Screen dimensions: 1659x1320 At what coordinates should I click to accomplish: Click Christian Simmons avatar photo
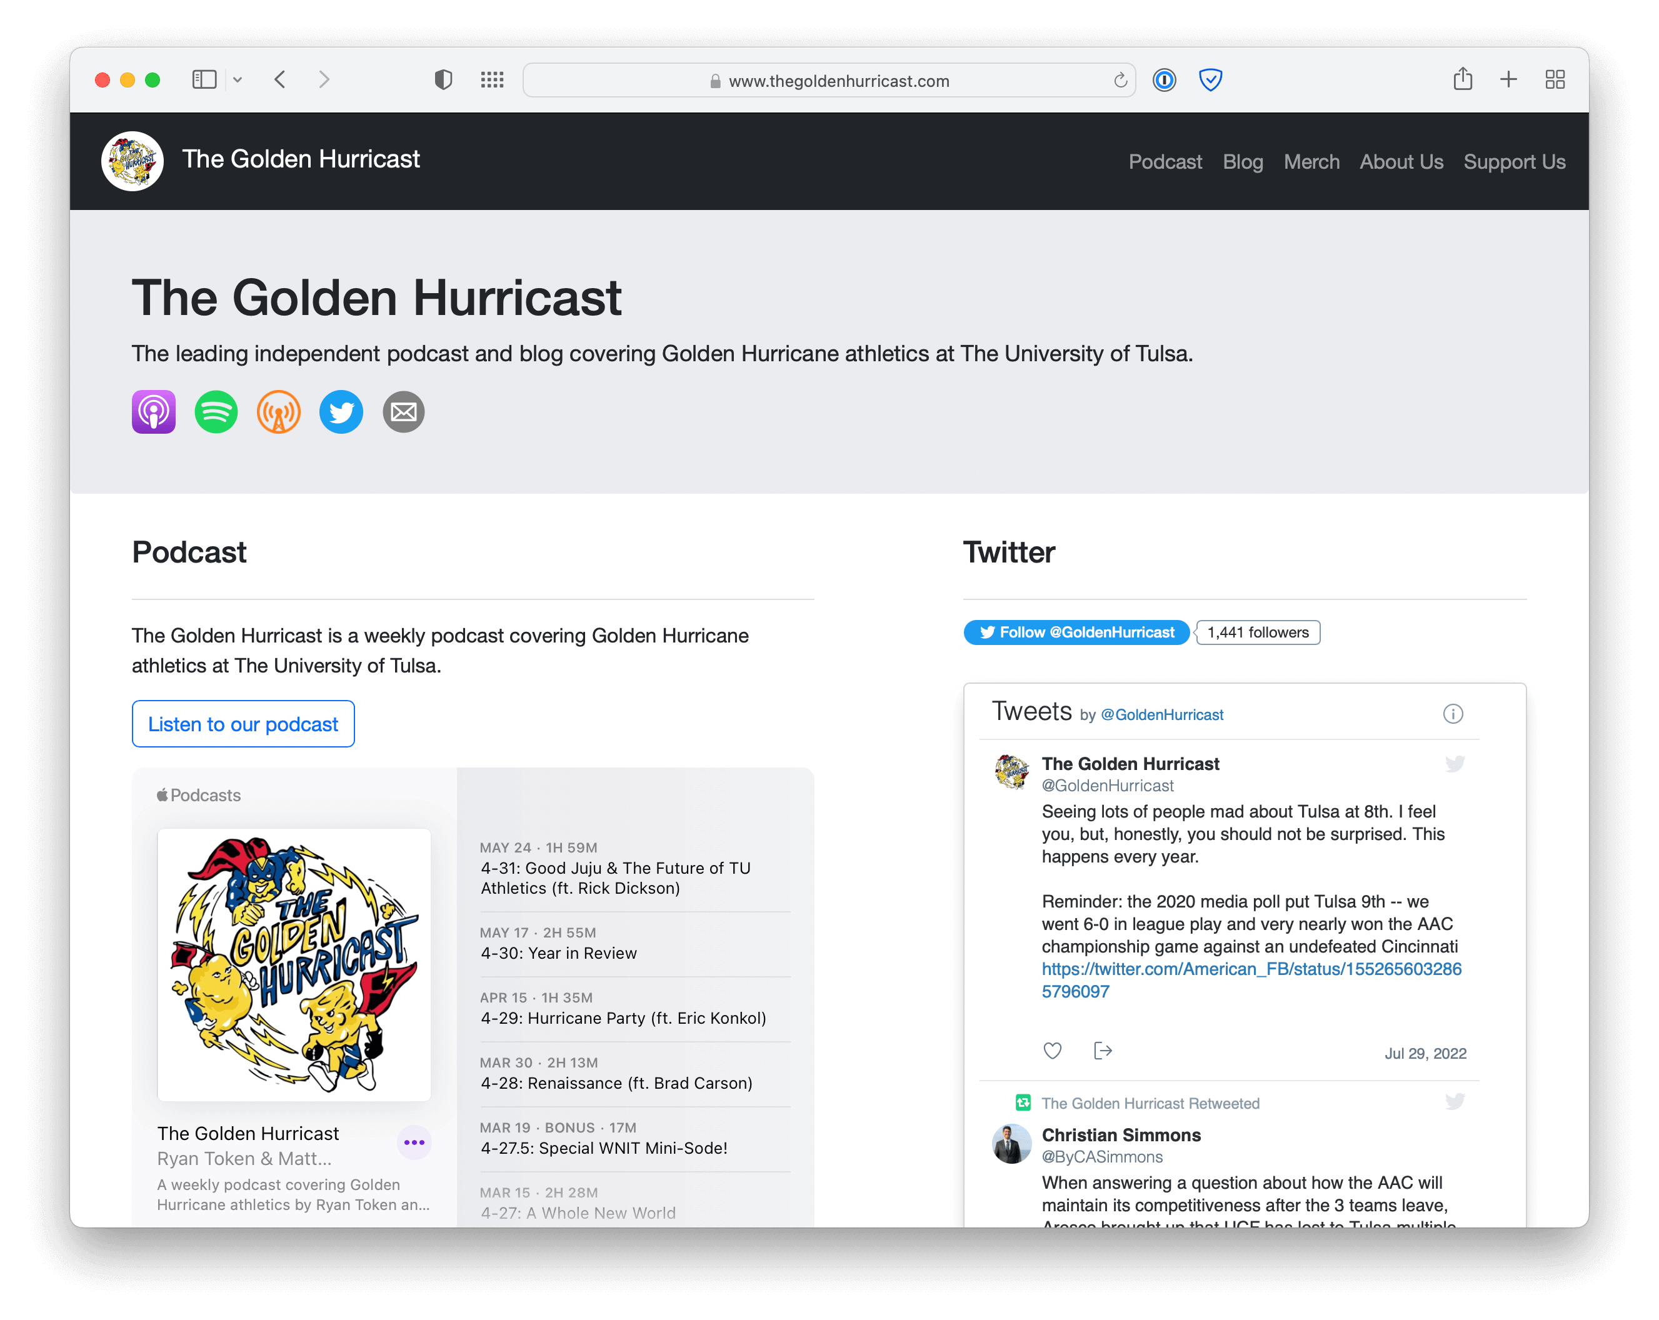click(1012, 1144)
